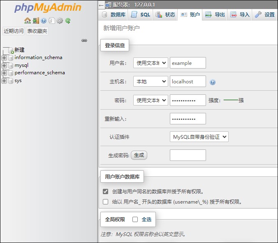Click the 近期访问 button
The image size is (278, 243).
pos(14,31)
